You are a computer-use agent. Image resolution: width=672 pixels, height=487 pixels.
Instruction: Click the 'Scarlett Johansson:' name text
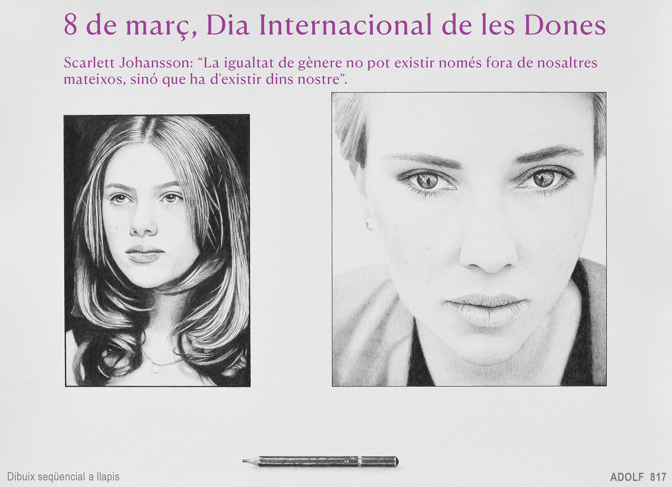128,63
